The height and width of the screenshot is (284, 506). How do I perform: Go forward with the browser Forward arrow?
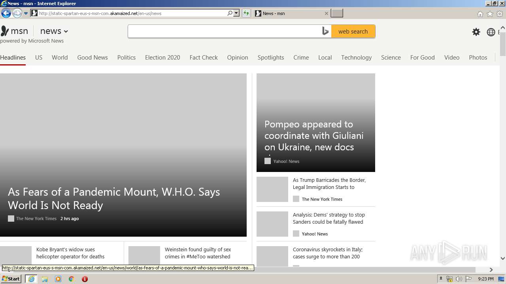(17, 13)
